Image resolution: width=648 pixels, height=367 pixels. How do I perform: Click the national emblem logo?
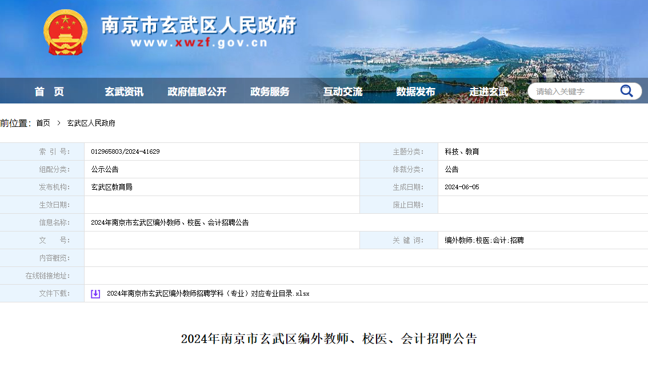coord(66,33)
